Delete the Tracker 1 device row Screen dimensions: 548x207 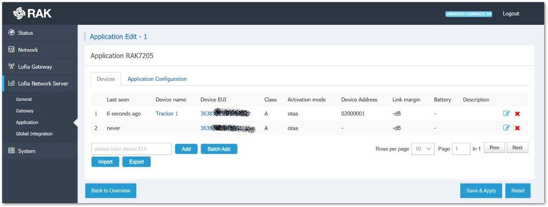coord(517,114)
